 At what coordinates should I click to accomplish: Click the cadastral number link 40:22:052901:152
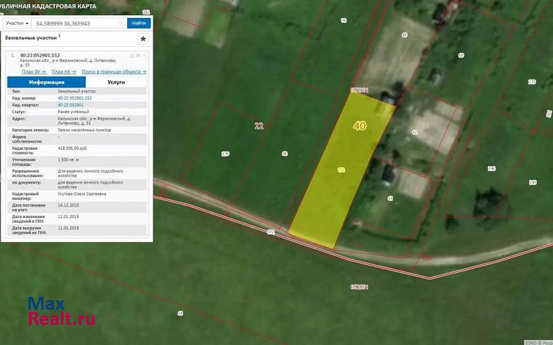75,98
